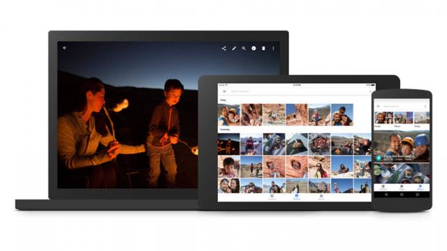
Task: Open the People category on the phone
Action: [383, 119]
